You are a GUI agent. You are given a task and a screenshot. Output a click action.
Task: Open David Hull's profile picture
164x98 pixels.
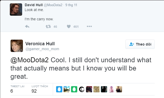(x=16, y=10)
